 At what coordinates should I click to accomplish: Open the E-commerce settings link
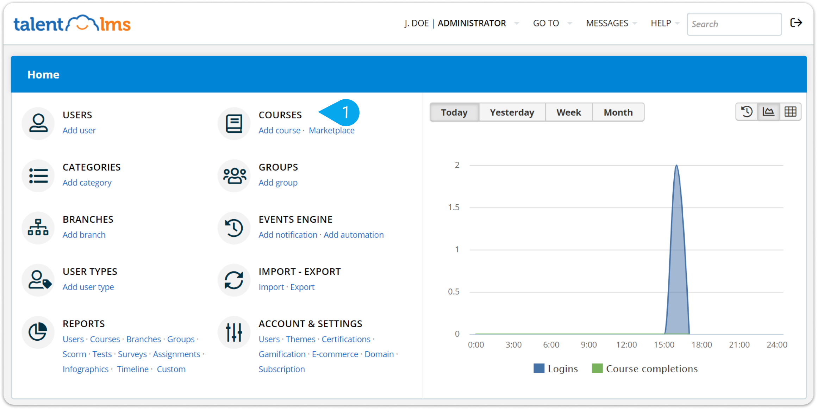point(335,354)
